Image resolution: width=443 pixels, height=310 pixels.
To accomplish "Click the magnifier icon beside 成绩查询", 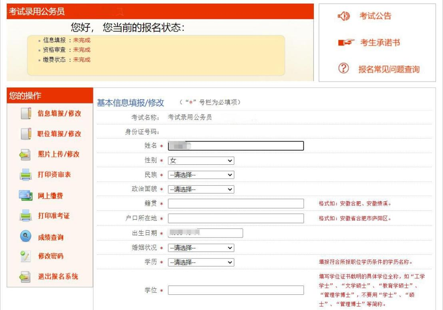I will pyautogui.click(x=26, y=236).
